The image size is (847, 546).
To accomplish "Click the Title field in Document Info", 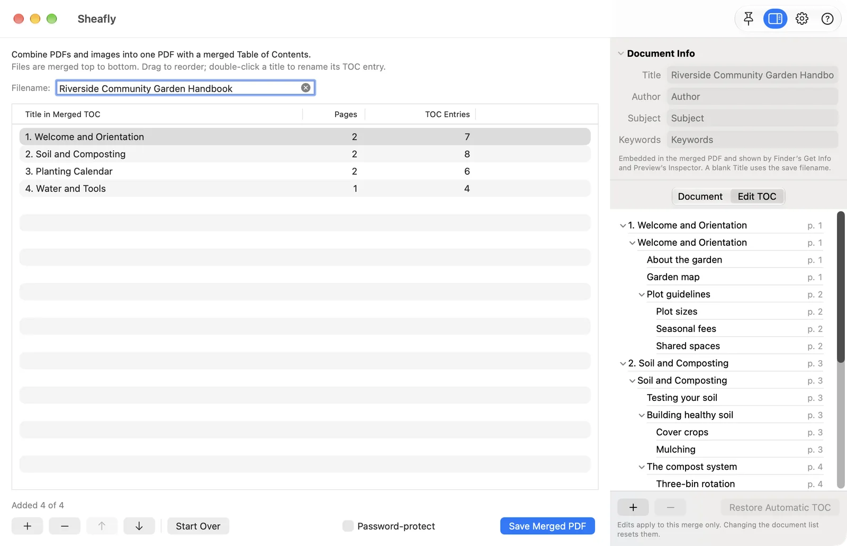I will pyautogui.click(x=752, y=75).
